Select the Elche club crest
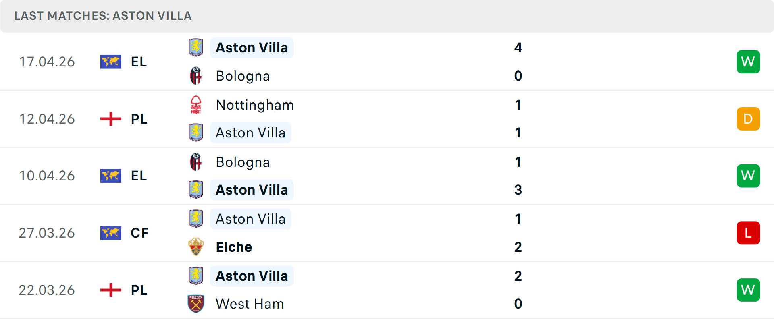The image size is (774, 319). coord(196,246)
